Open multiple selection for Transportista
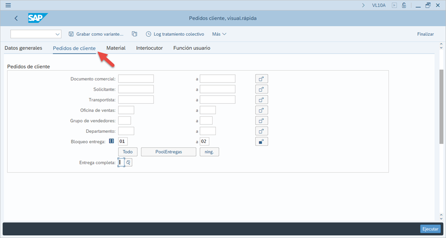Screen dimensions: 446x238 [x=261, y=100]
